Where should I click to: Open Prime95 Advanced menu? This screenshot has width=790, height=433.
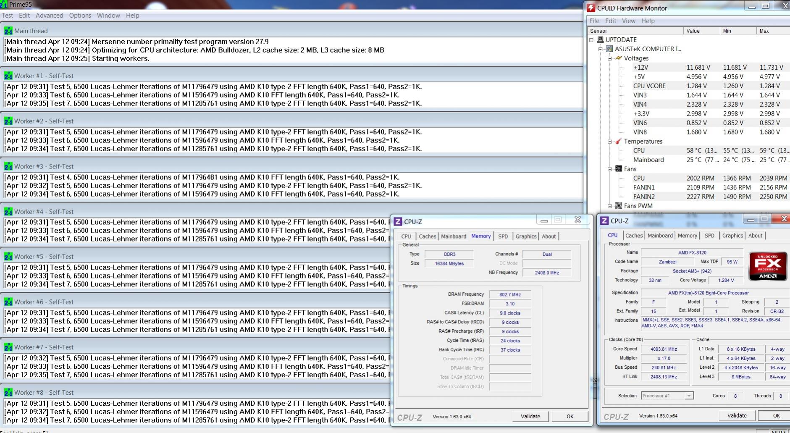[50, 16]
